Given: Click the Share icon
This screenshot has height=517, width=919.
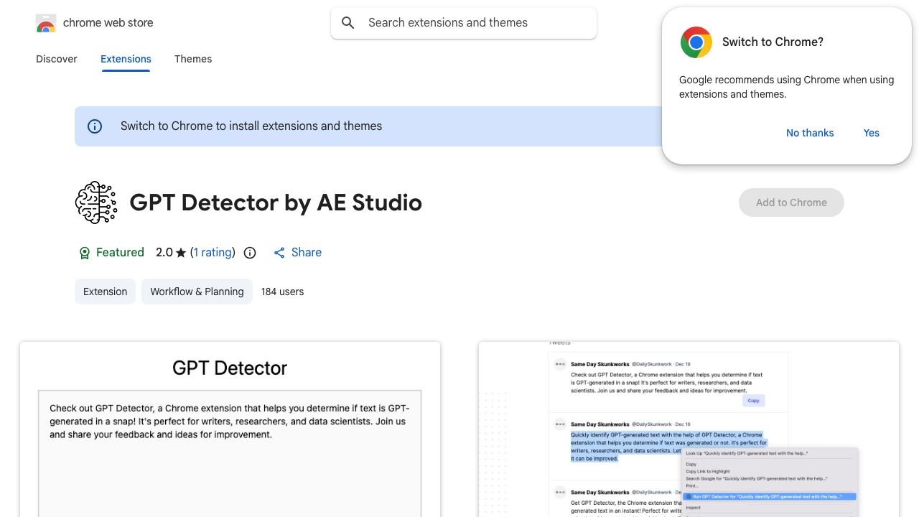Looking at the screenshot, I should (x=279, y=253).
